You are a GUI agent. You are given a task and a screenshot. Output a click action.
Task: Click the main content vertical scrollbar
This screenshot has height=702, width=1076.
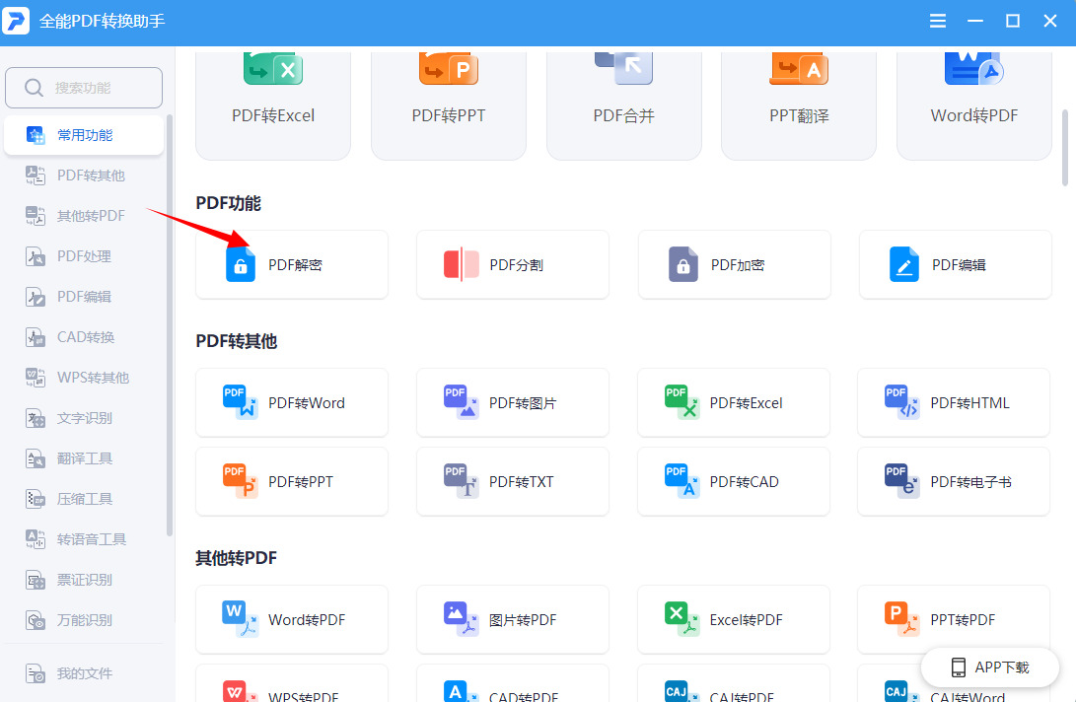coord(1065,148)
